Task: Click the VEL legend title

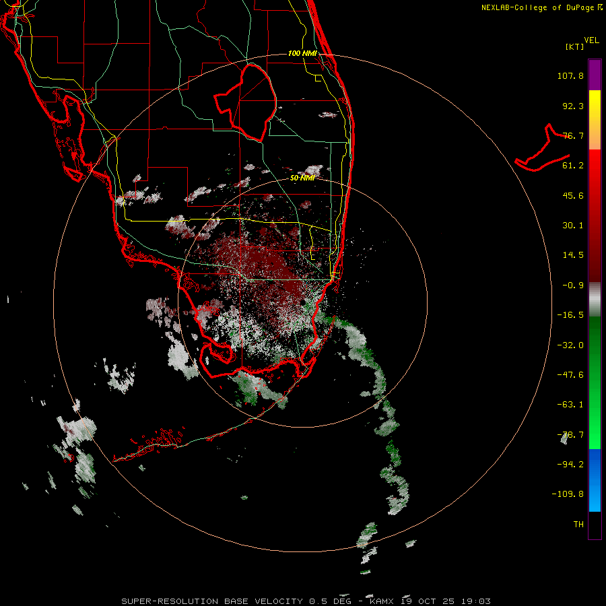Action: pyautogui.click(x=591, y=40)
